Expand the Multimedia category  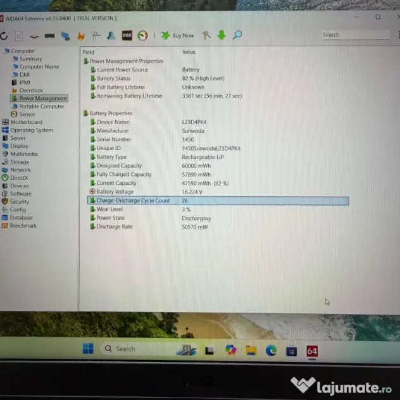click(x=20, y=154)
